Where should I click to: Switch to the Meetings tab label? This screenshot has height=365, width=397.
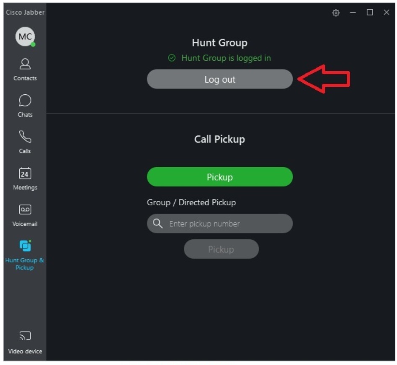point(25,188)
